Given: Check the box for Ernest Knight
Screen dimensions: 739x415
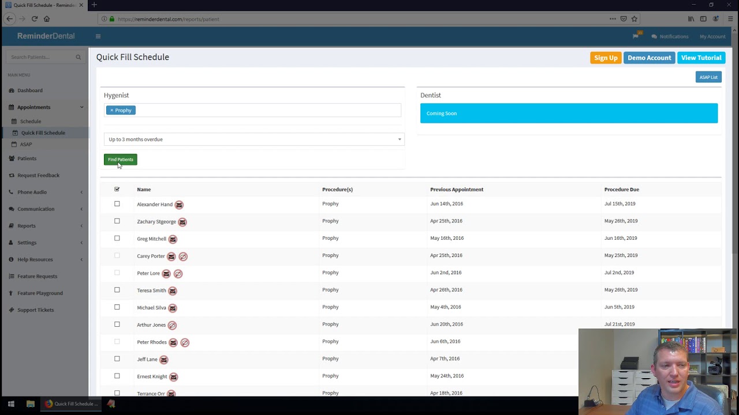Looking at the screenshot, I should 117,376.
